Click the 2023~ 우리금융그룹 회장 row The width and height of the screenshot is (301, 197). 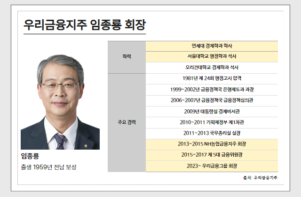coord(212,166)
